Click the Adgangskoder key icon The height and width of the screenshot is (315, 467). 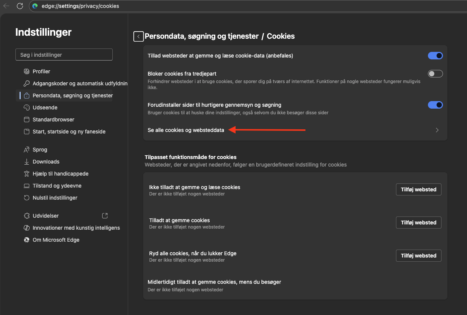pyautogui.click(x=27, y=83)
